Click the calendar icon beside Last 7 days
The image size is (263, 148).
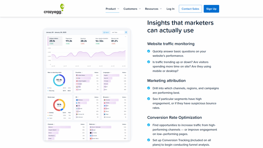126,32
